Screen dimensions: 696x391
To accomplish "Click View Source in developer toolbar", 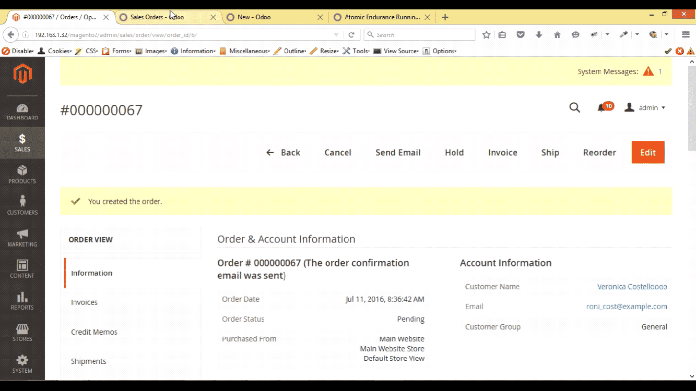I will [x=396, y=51].
